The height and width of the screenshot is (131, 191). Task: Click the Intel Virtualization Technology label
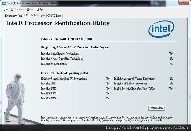pyautogui.click(x=60, y=54)
